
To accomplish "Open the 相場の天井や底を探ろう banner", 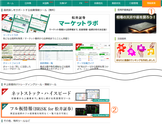I will pos(136,23).
